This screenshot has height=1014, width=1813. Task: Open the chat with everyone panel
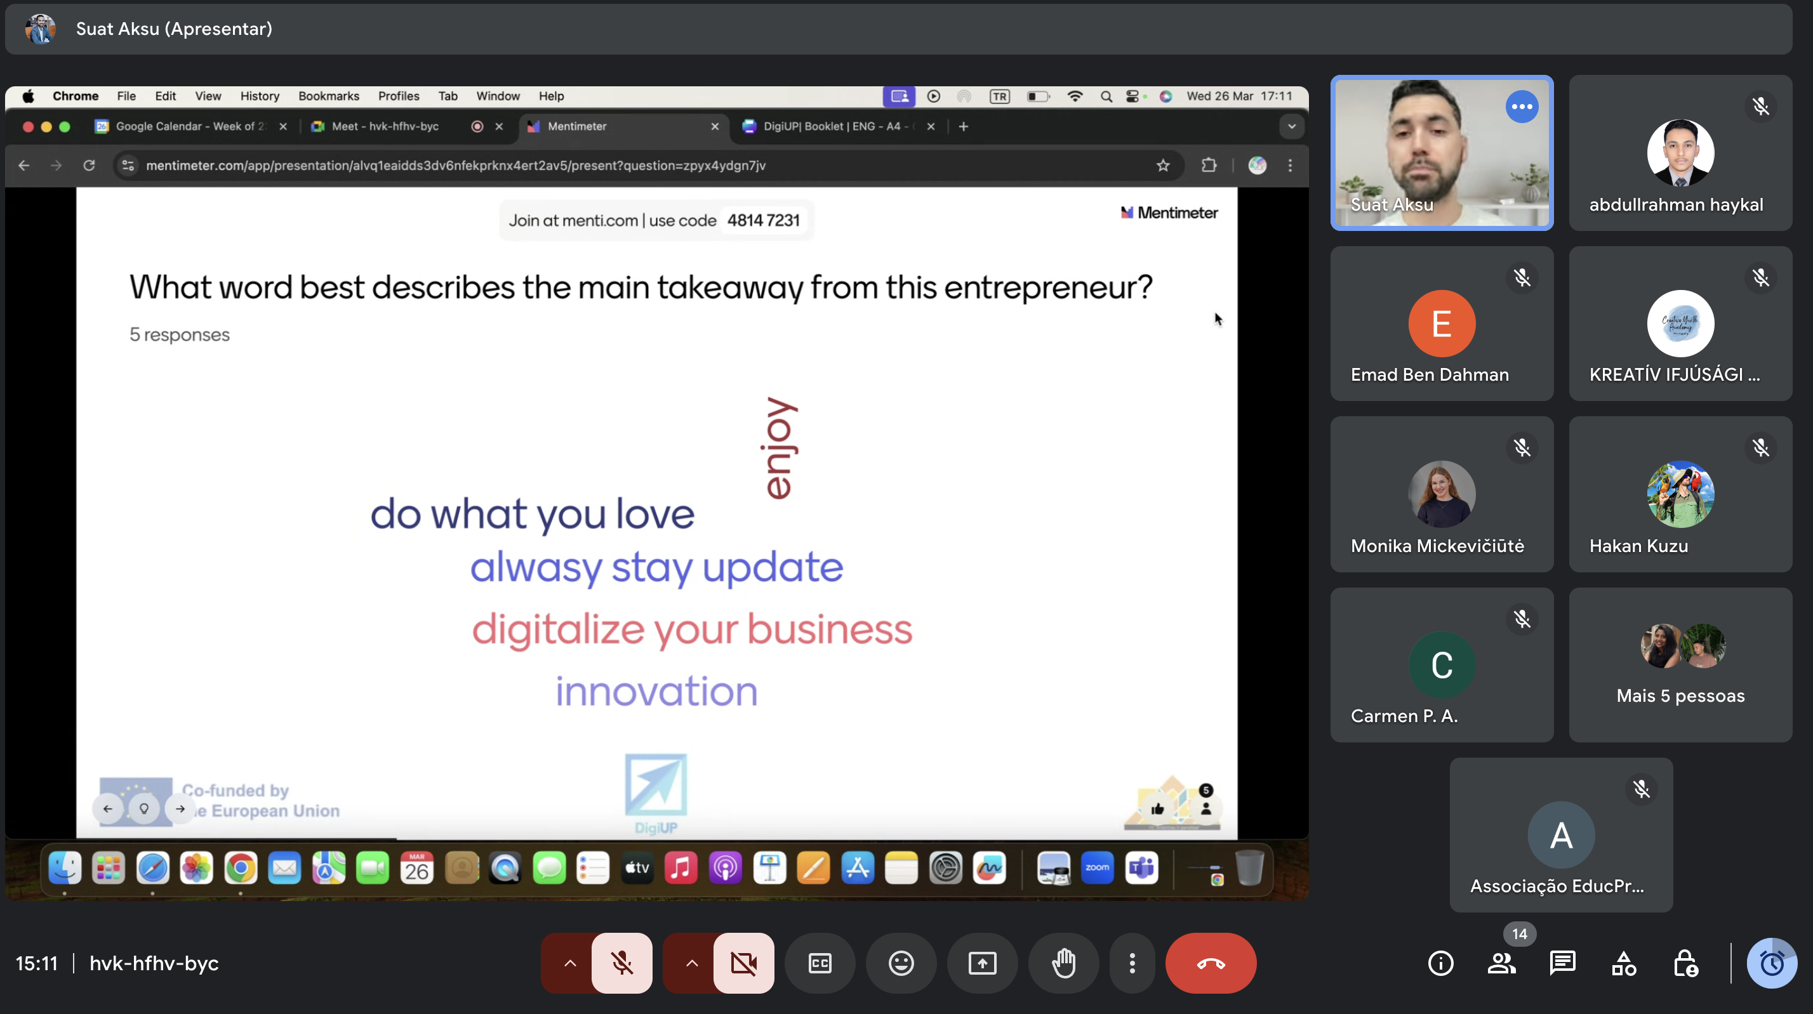[1562, 963]
